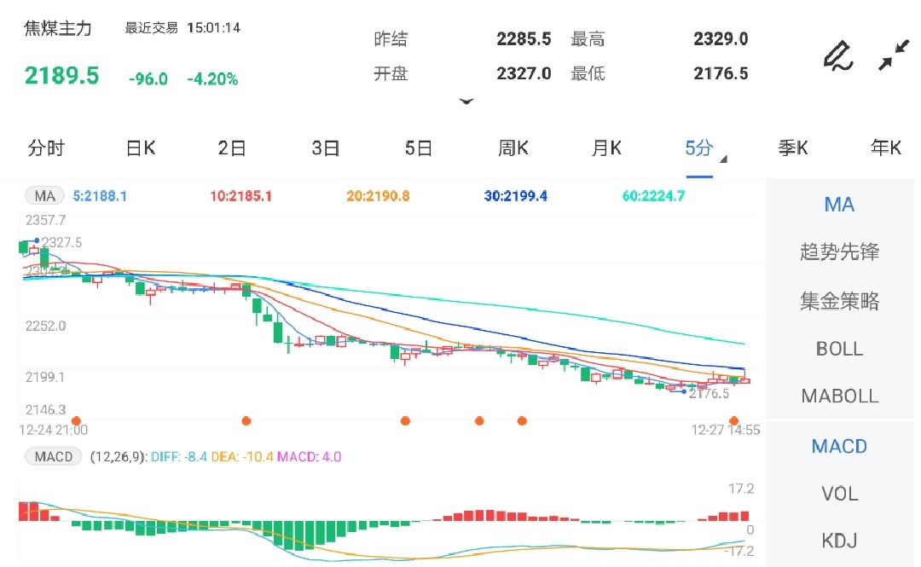This screenshot has width=921, height=567.
Task: Click the DEA: -10.4 MACD readout
Action: coord(242,456)
